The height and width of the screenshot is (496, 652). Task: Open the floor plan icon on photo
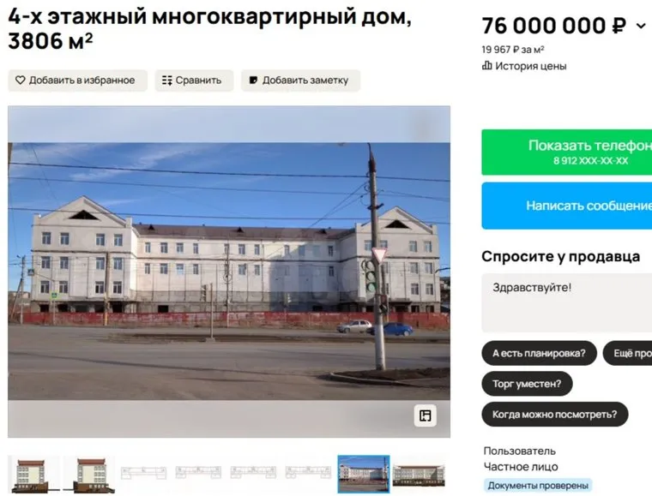425,415
